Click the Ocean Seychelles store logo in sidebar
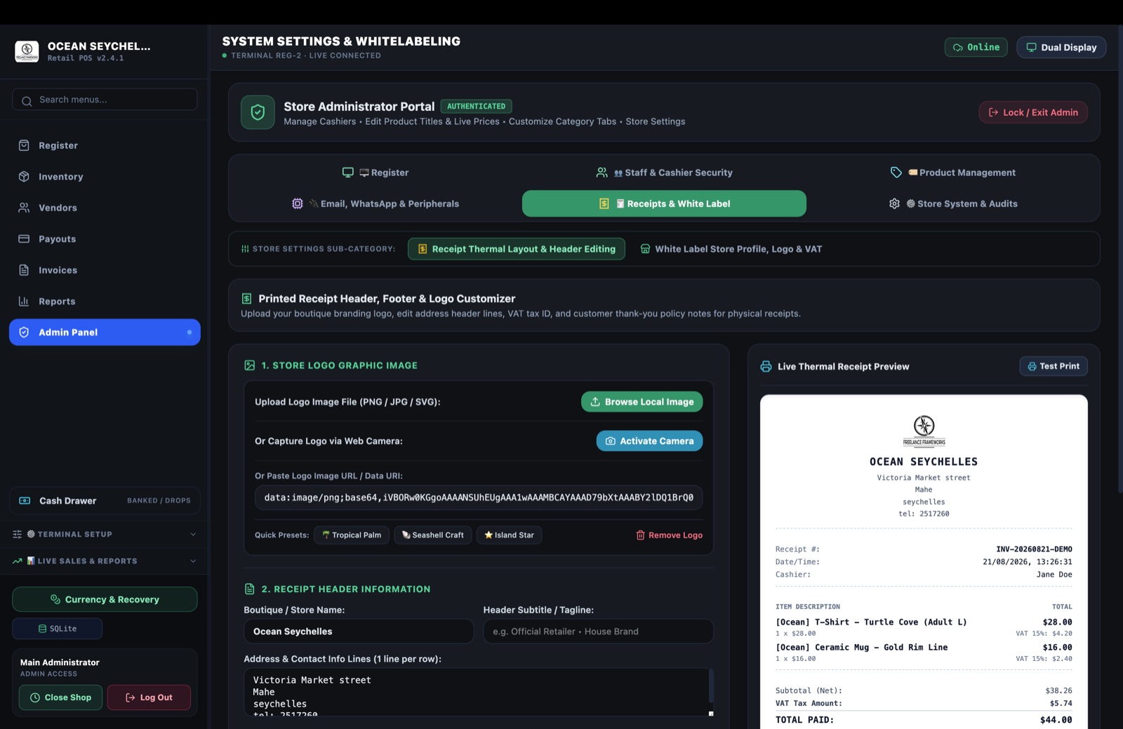Image resolution: width=1123 pixels, height=729 pixels. [x=27, y=51]
